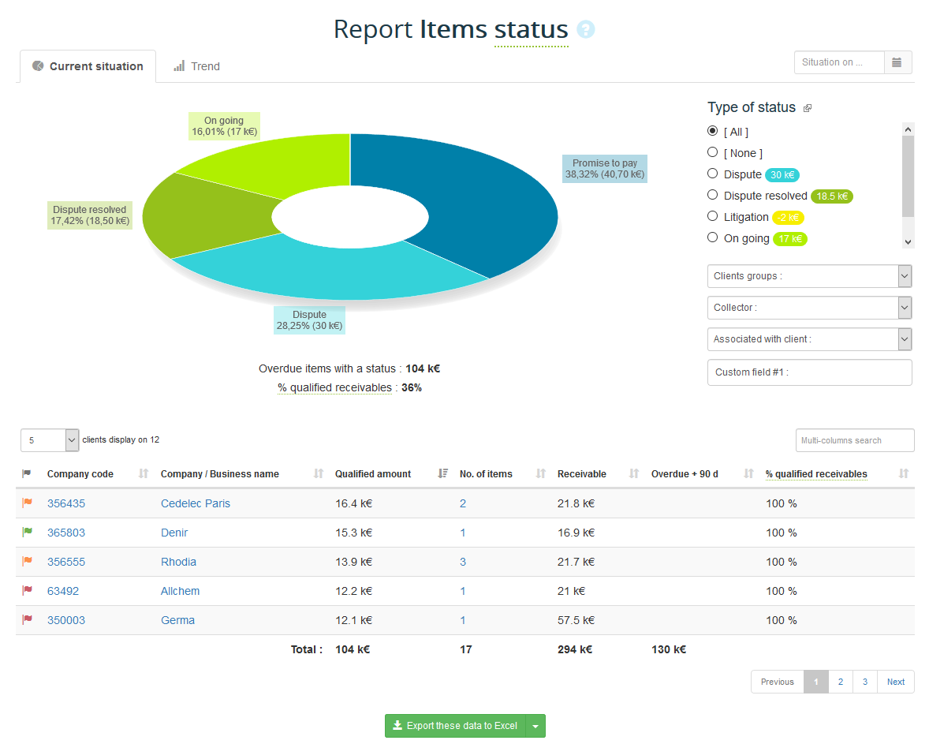This screenshot has width=929, height=744.
Task: Click the Multi-columns search field
Action: [x=855, y=440]
